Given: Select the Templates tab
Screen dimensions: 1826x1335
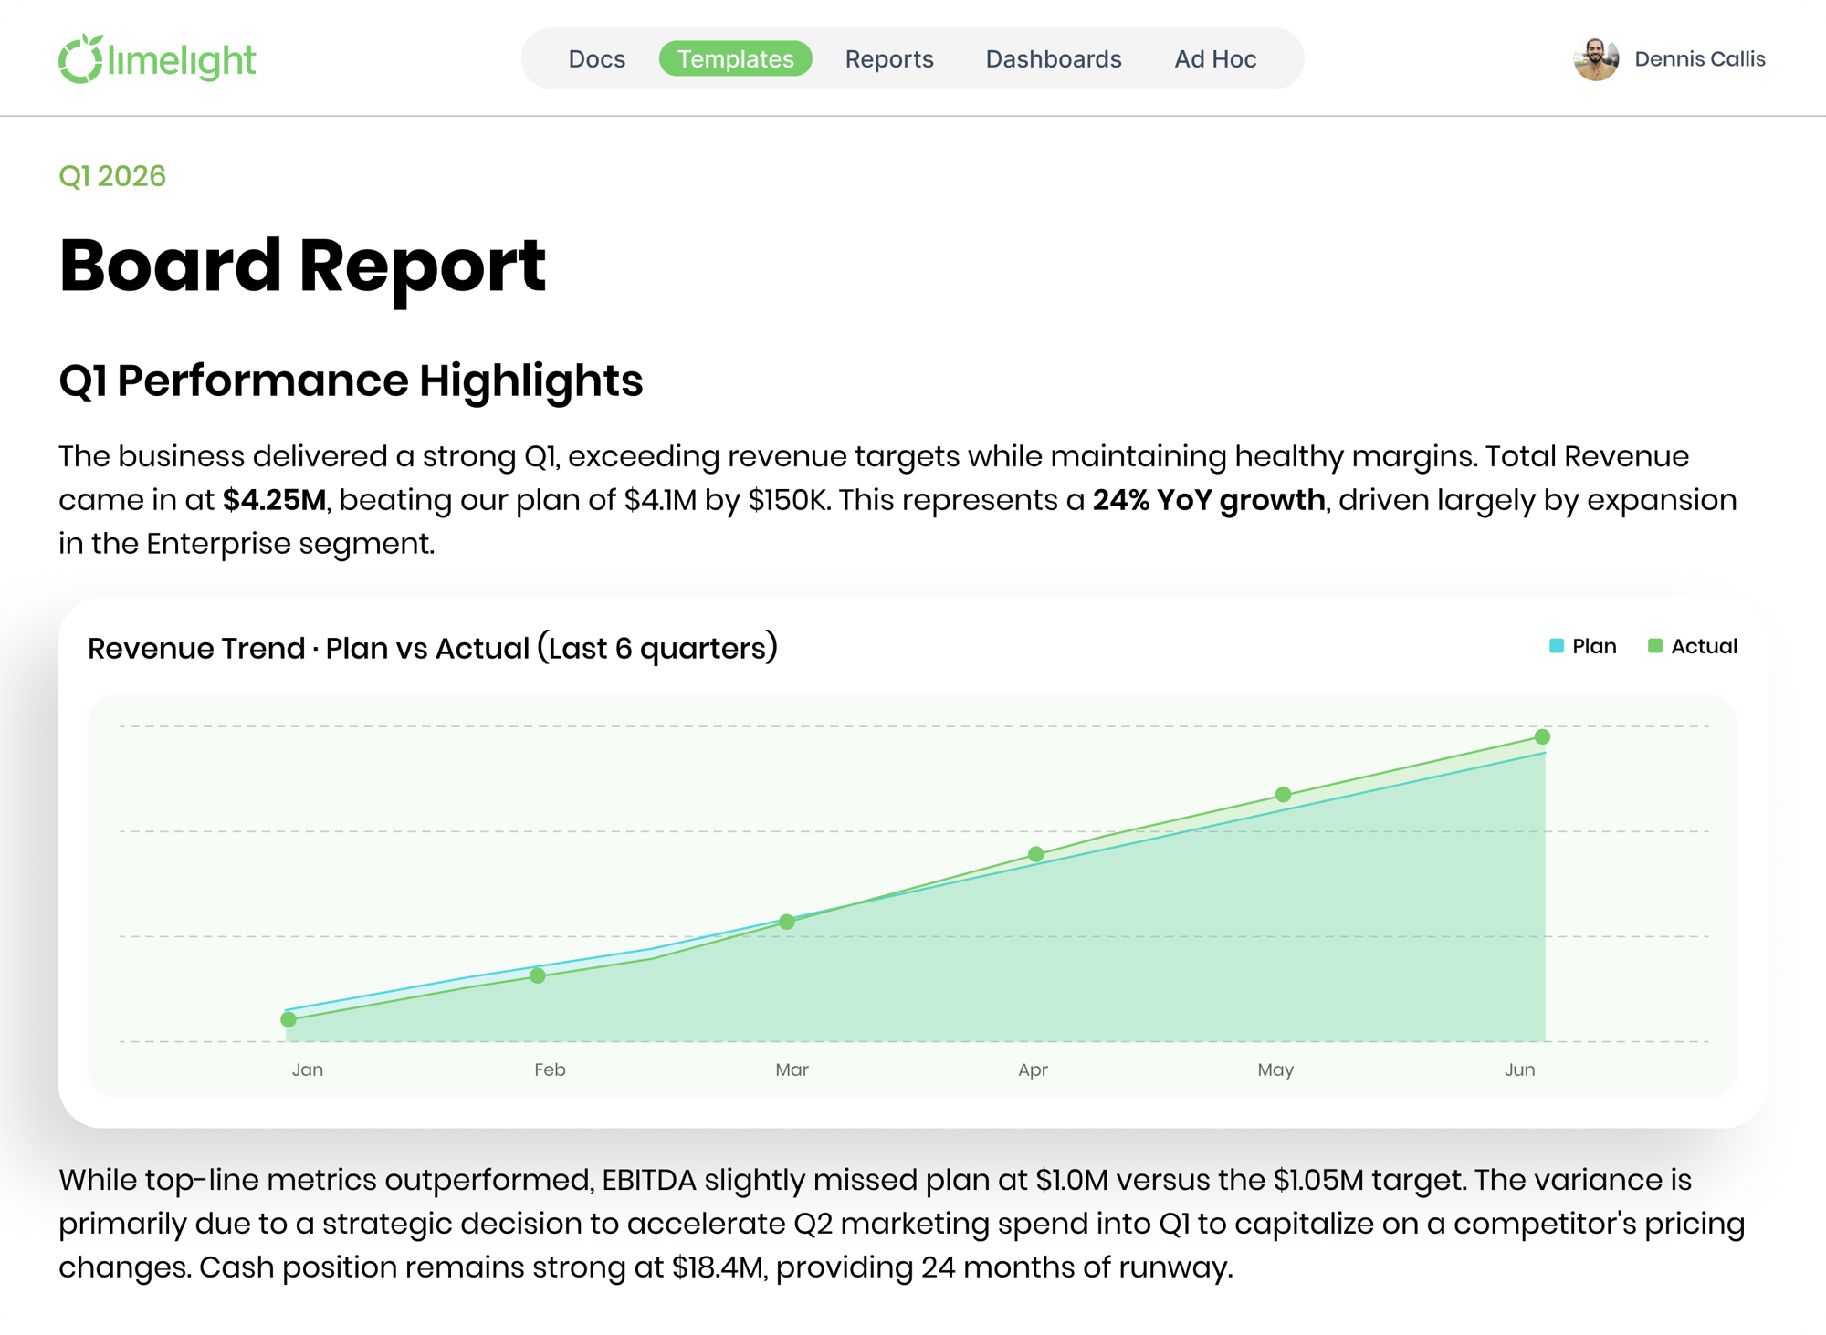Looking at the screenshot, I should tap(735, 59).
